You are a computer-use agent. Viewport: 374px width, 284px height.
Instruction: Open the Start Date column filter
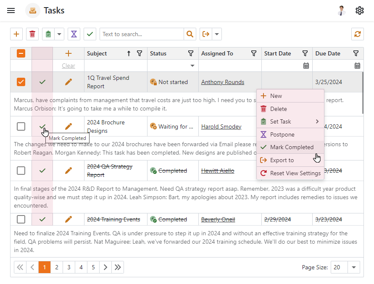305,53
